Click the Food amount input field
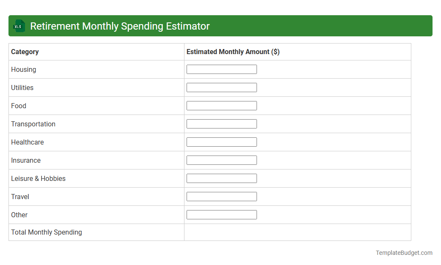Viewport: 441px width, 265px height. 221,105
